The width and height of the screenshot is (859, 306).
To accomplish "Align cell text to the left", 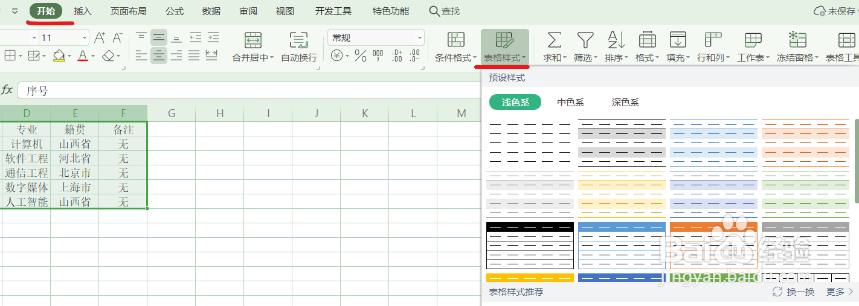I will click(141, 56).
